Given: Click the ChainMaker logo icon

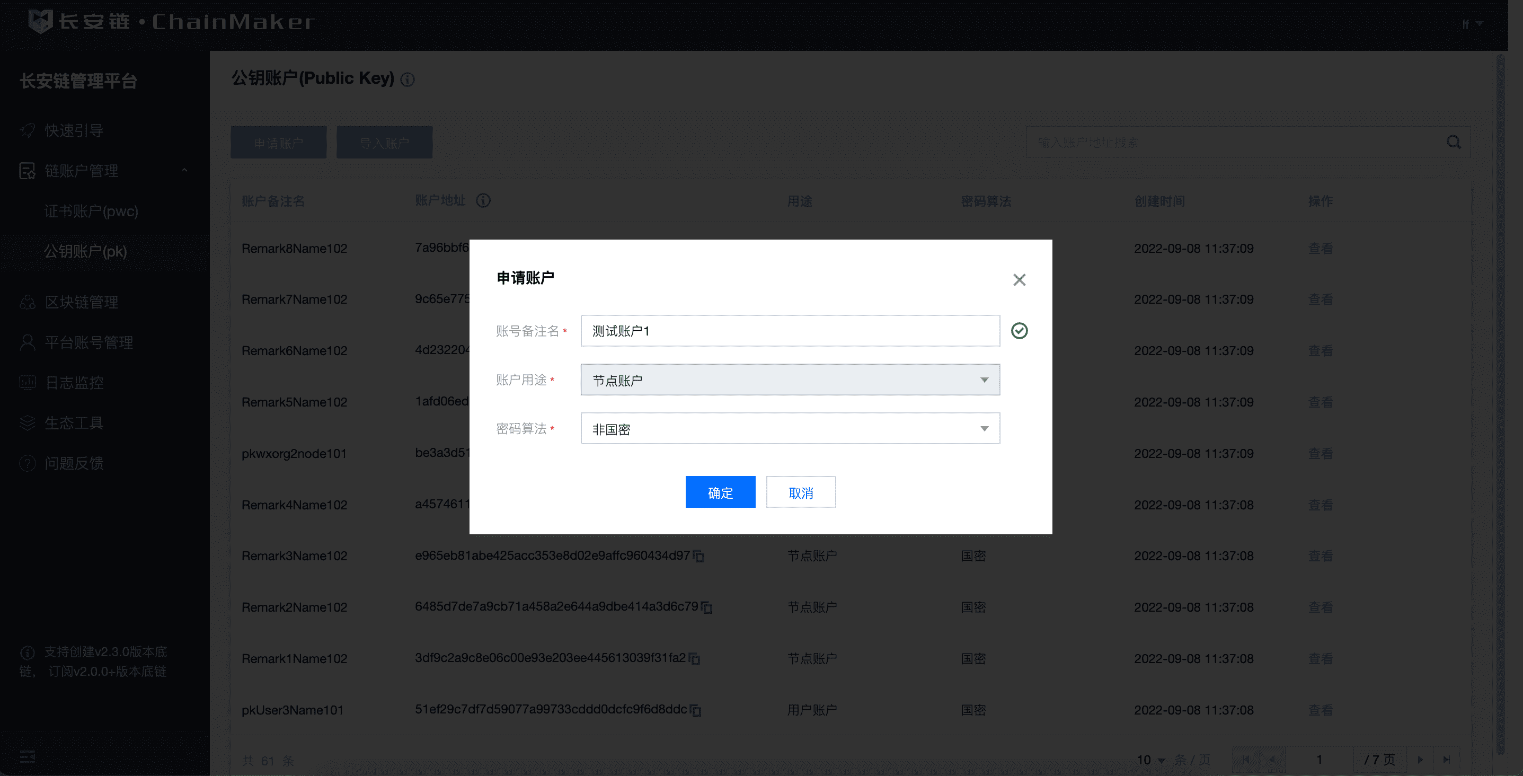Looking at the screenshot, I should (40, 21).
